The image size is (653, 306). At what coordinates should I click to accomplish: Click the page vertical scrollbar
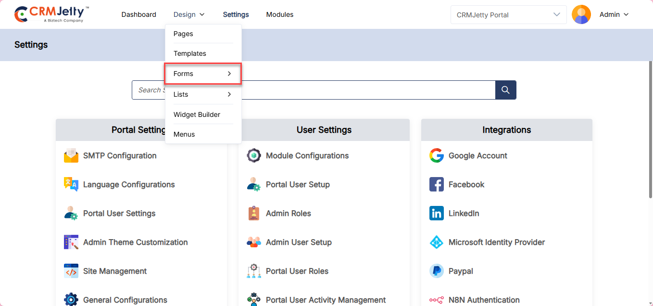pyautogui.click(x=650, y=130)
